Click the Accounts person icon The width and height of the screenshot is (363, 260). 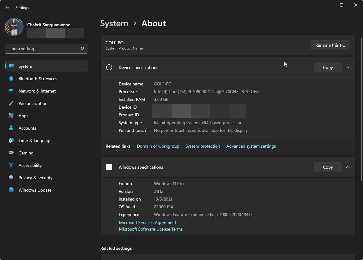(x=11, y=128)
